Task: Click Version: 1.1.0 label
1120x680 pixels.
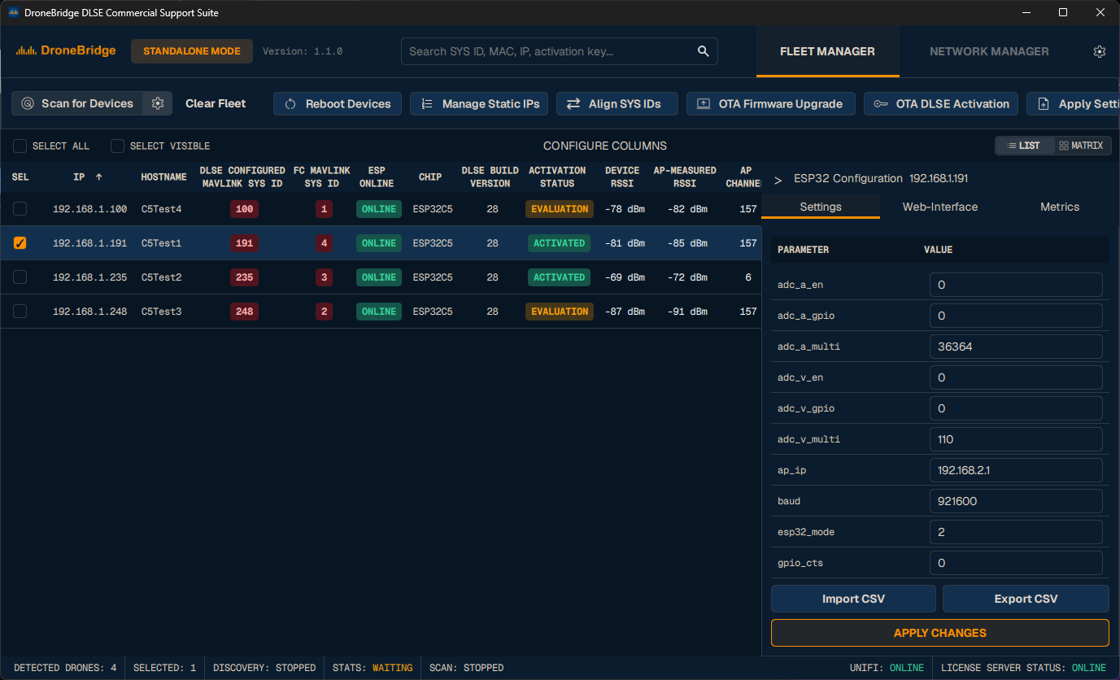Action: (x=303, y=51)
